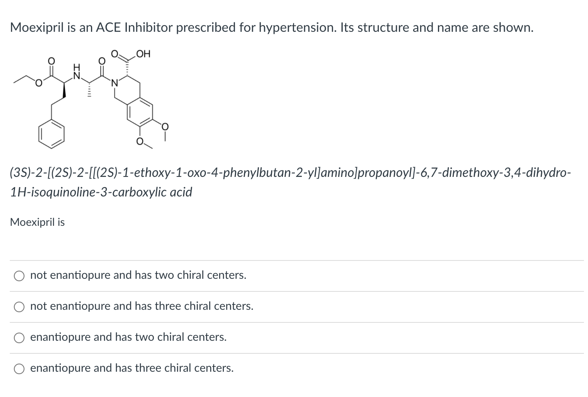The image size is (588, 397).
Task: Click the 'Moexipril is' prompt text
Action: [37, 223]
